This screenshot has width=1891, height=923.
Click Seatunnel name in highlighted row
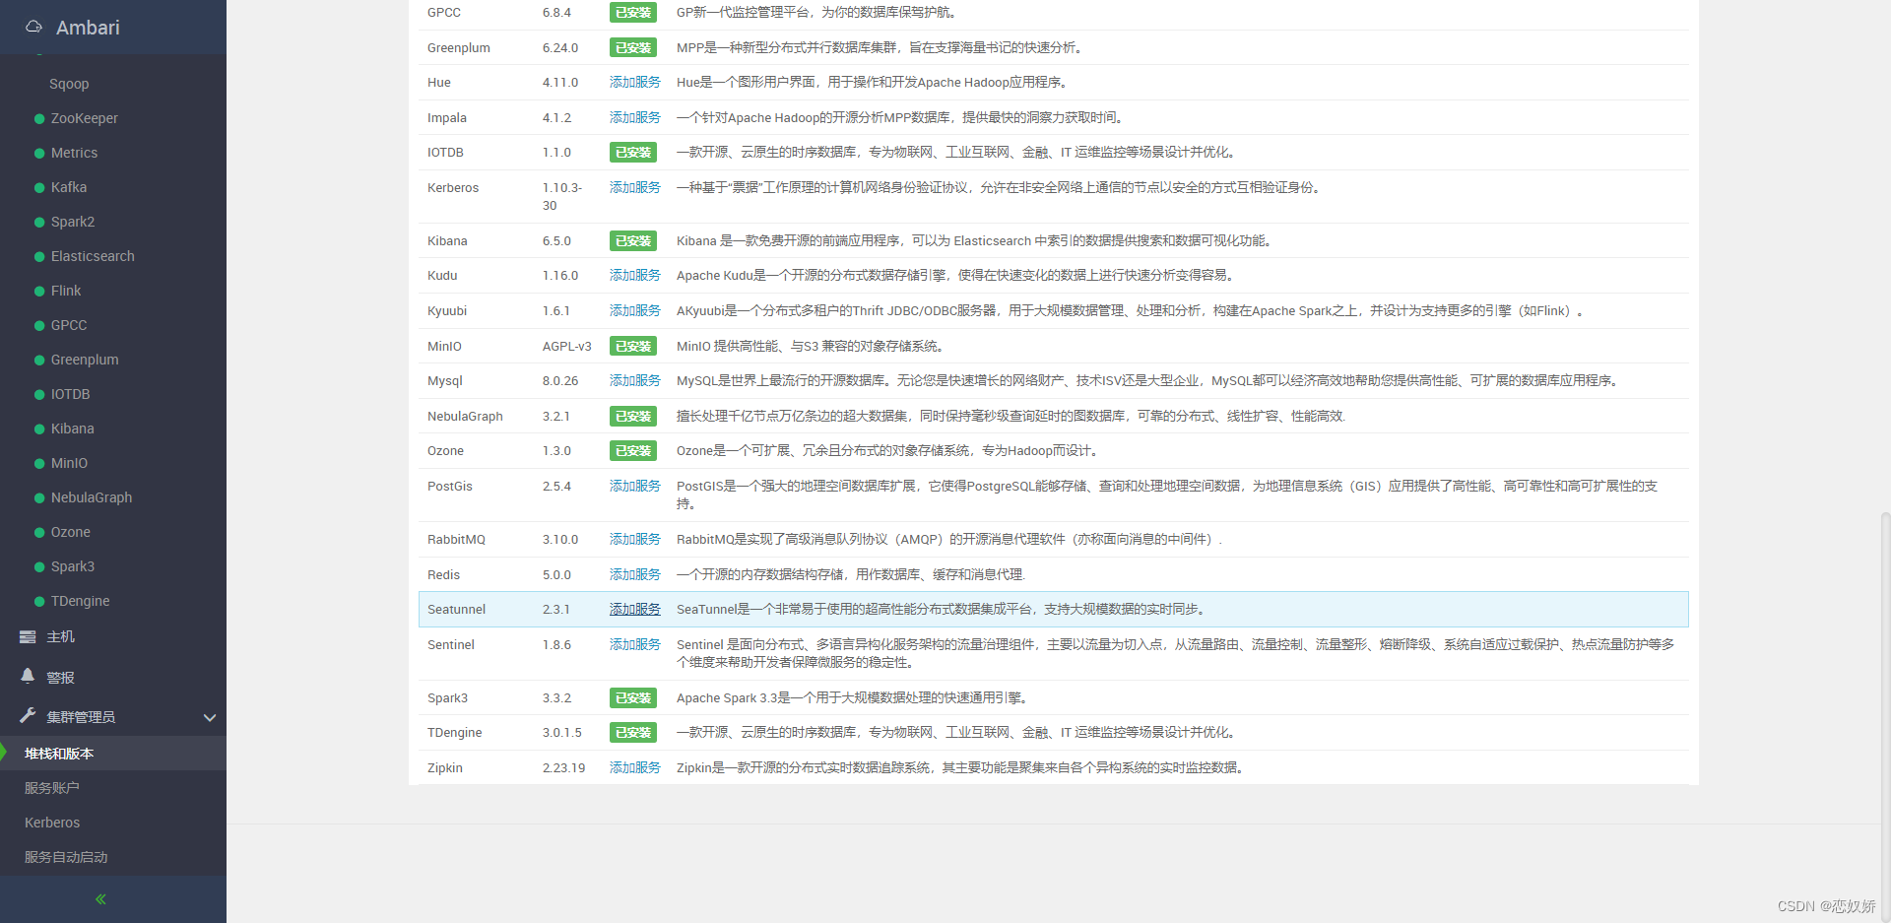457,610
